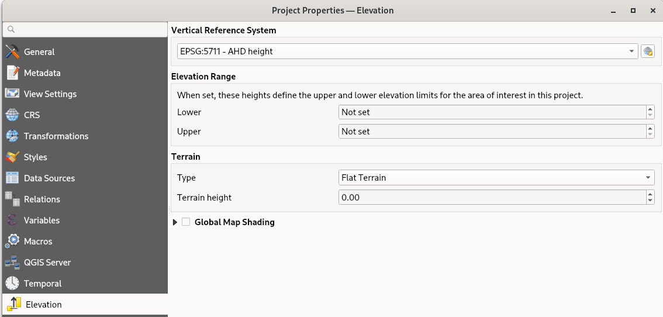
Task: Open the Terrain Type dropdown
Action: click(496, 178)
